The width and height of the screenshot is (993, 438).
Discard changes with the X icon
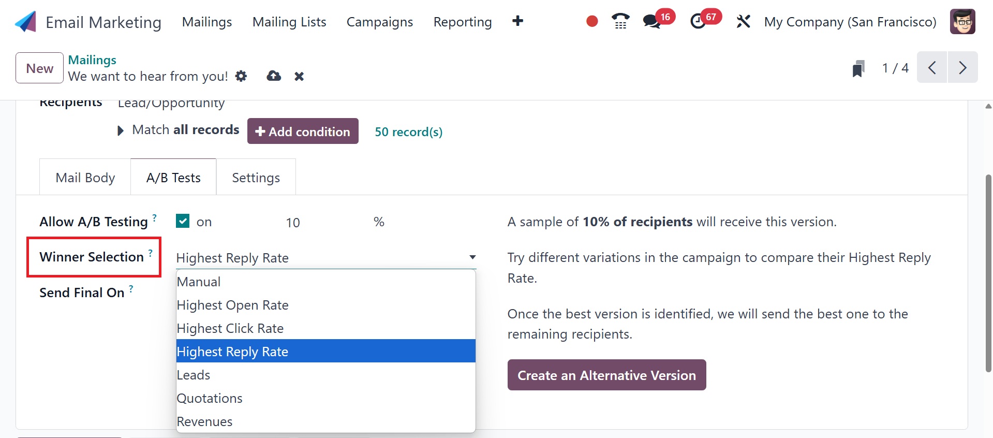(x=299, y=77)
